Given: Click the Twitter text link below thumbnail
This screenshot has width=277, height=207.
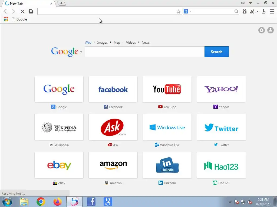Looking at the screenshot, I should coord(224,145).
